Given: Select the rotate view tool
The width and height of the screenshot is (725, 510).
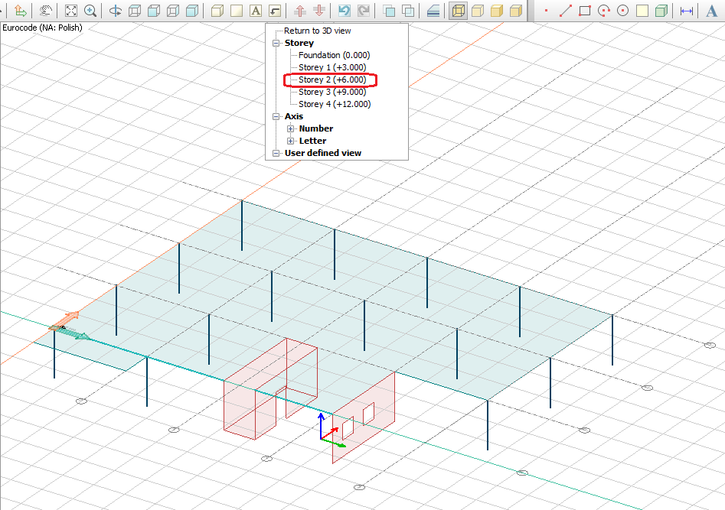Looking at the screenshot, I should pos(116,11).
